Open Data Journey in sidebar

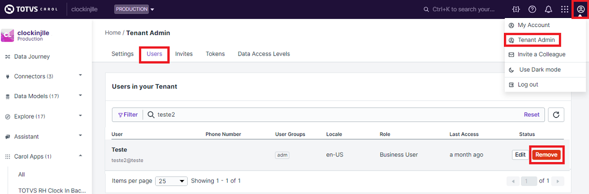tap(32, 56)
